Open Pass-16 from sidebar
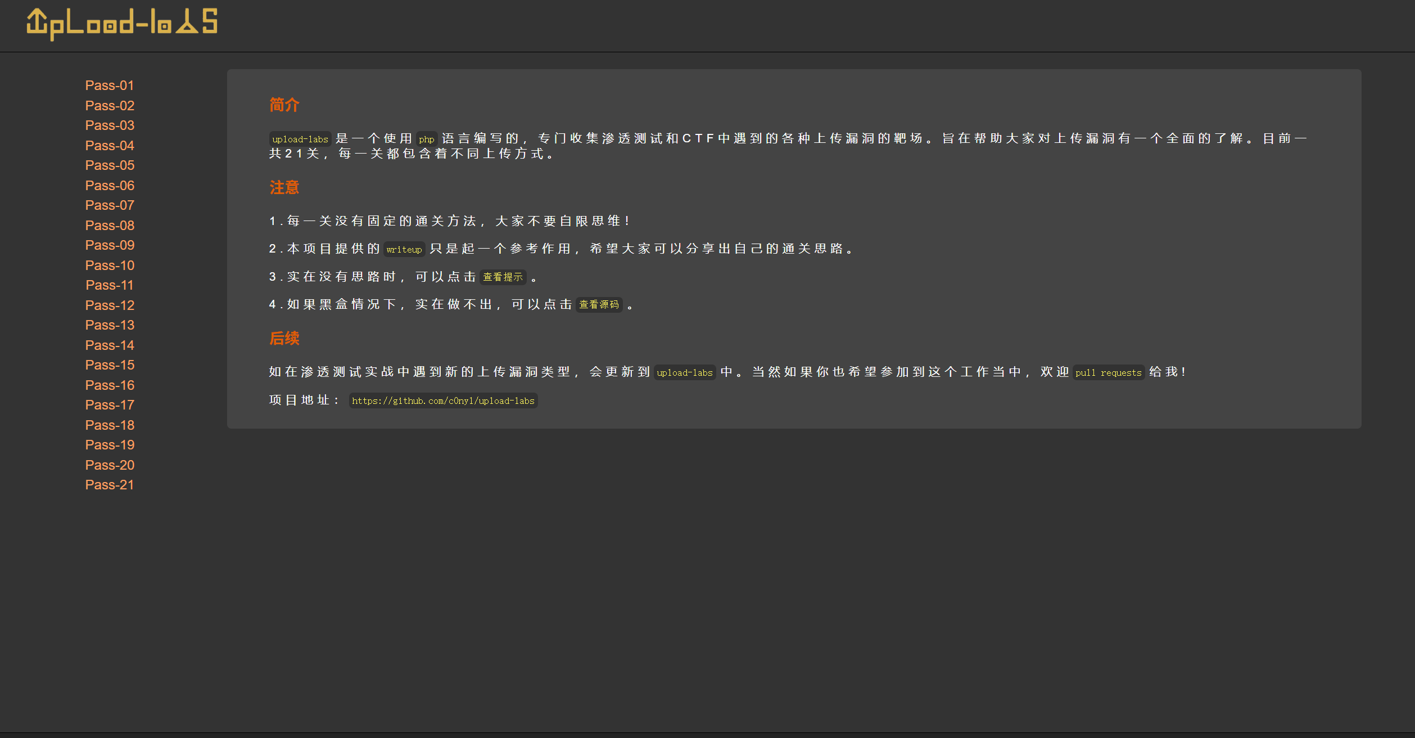 (110, 385)
